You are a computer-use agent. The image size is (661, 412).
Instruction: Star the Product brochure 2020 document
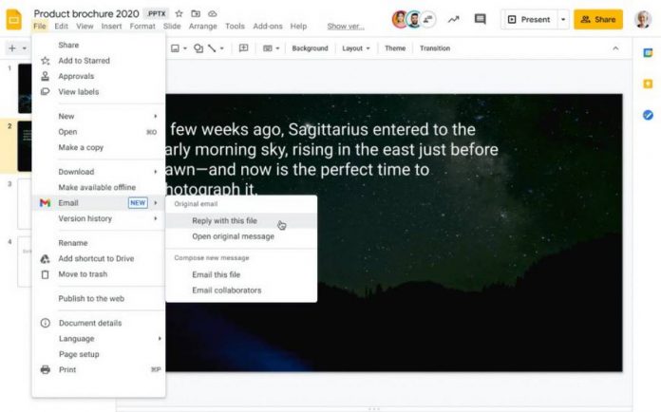point(179,14)
